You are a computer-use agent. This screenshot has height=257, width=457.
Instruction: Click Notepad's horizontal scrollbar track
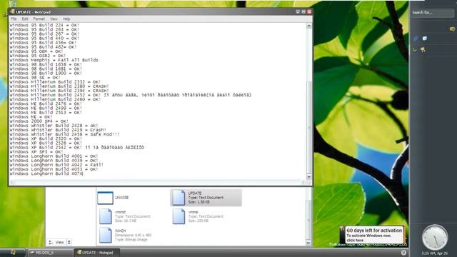tap(157, 183)
